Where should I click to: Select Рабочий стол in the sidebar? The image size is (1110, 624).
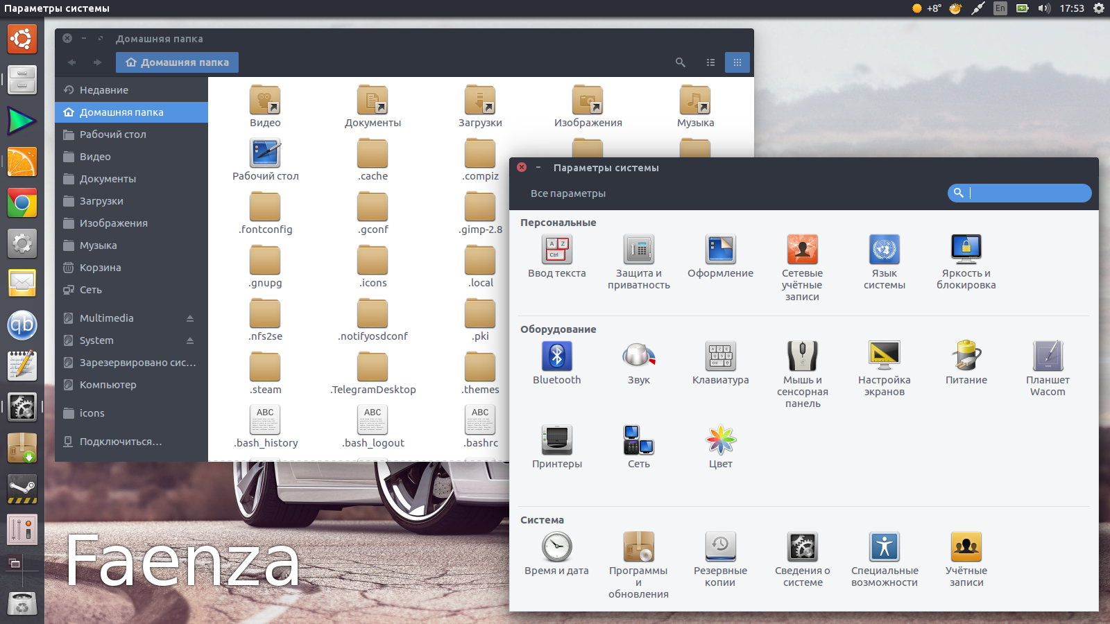131,135
